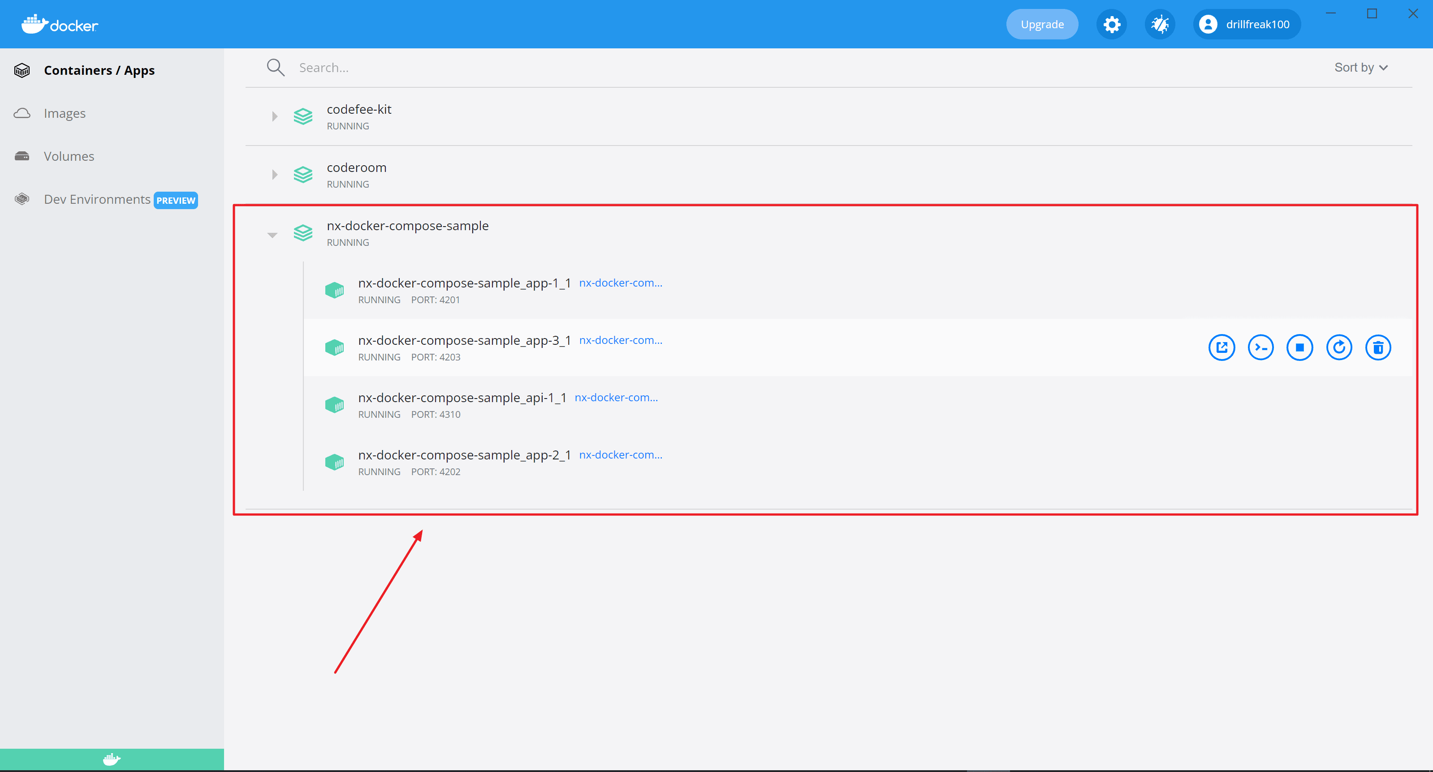Minimize the Docker Desktop window
This screenshot has width=1433, height=772.
click(1331, 13)
